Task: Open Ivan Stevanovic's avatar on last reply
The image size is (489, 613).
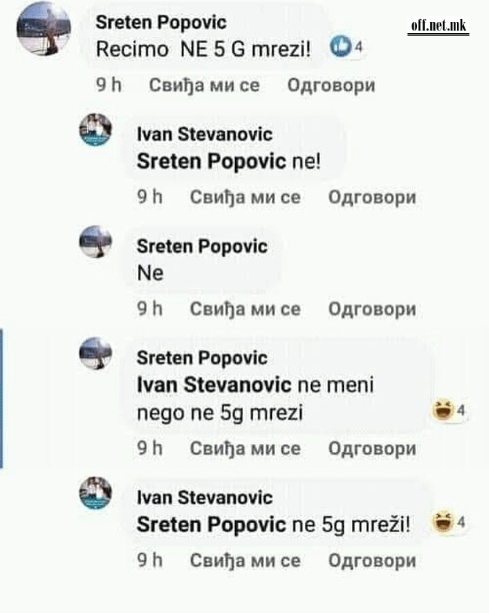Action: click(96, 493)
